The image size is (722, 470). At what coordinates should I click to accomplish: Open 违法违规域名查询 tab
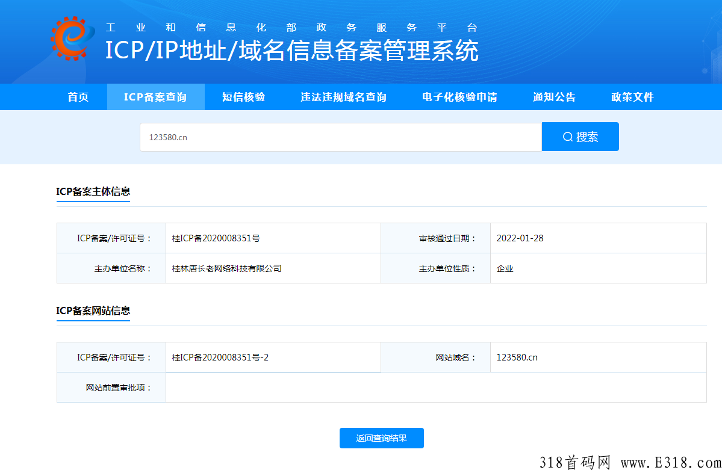[343, 97]
